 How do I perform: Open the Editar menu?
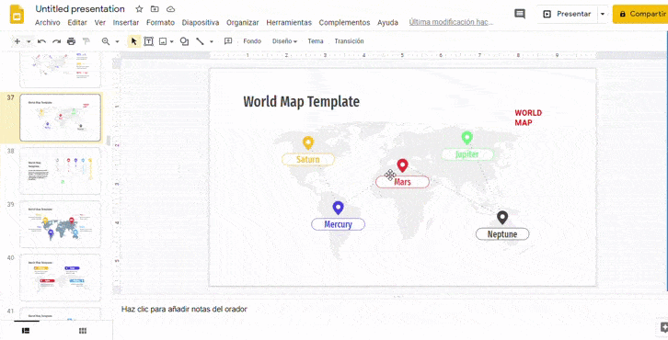tap(77, 23)
